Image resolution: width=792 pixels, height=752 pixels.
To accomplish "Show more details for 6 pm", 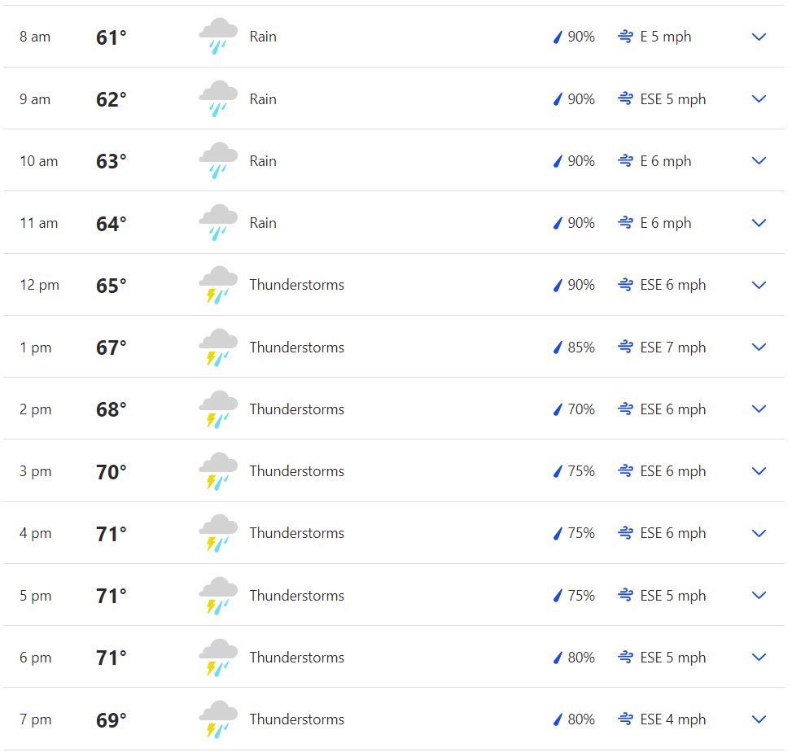I will pyautogui.click(x=759, y=657).
